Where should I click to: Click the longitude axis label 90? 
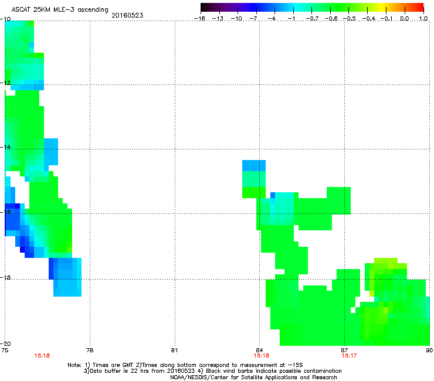429,351
